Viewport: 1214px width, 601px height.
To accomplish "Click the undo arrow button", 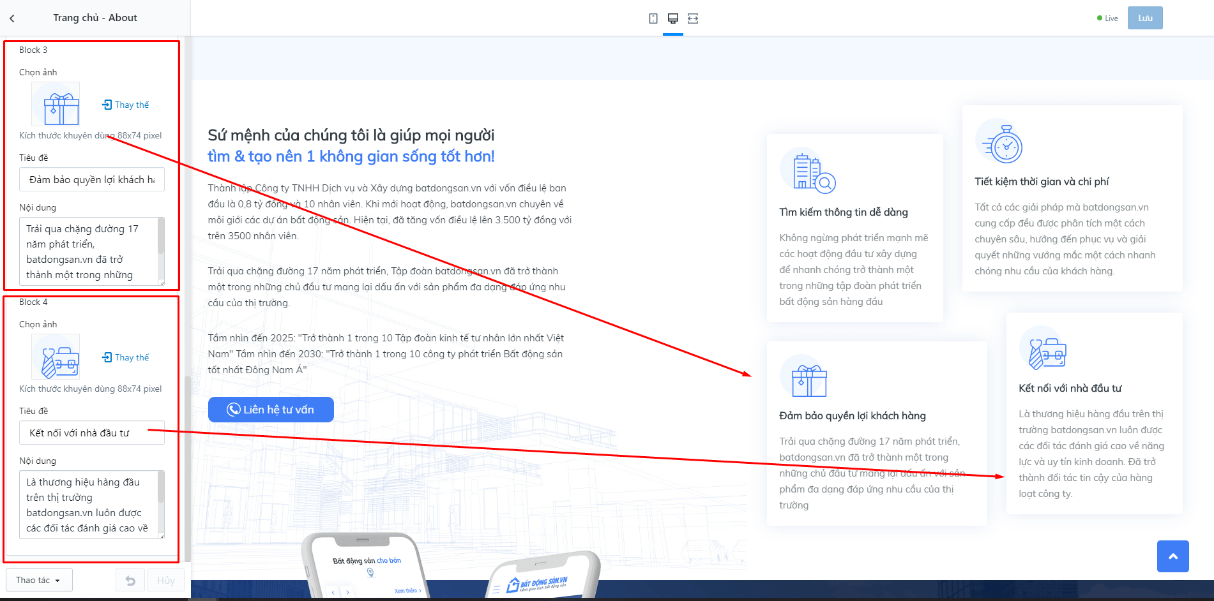I will pos(130,581).
